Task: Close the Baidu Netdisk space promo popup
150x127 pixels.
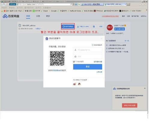Action: pos(145,88)
